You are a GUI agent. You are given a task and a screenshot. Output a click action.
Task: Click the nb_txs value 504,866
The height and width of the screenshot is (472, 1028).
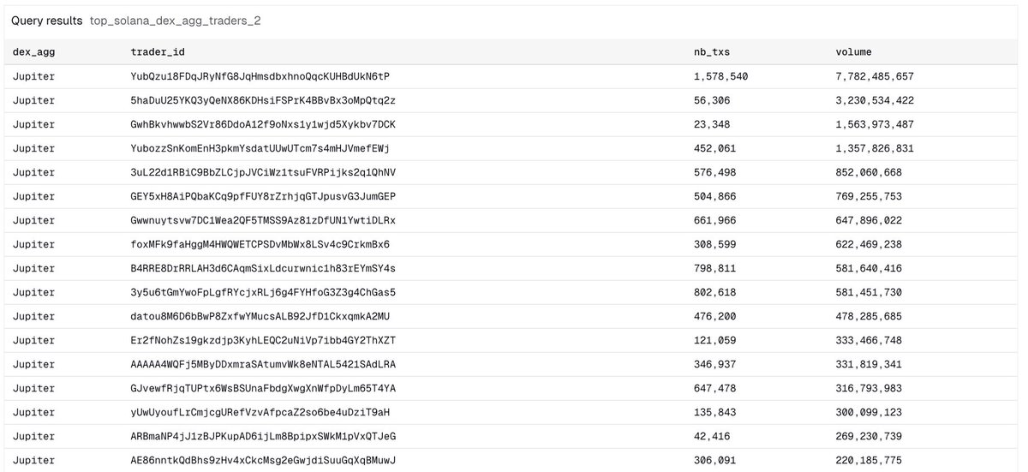coord(715,196)
